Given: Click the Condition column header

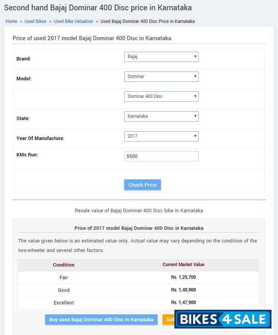Looking at the screenshot, I should click(64, 265).
